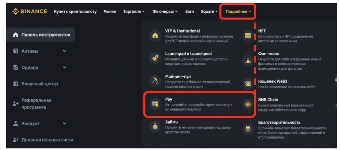Viewport: 340px width, 150px height.
Task: Collapse the Подробнее menu
Action: coord(238,11)
